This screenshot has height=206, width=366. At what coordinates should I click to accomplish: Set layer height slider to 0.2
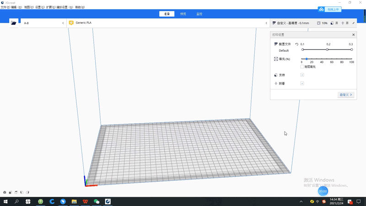pos(327,49)
